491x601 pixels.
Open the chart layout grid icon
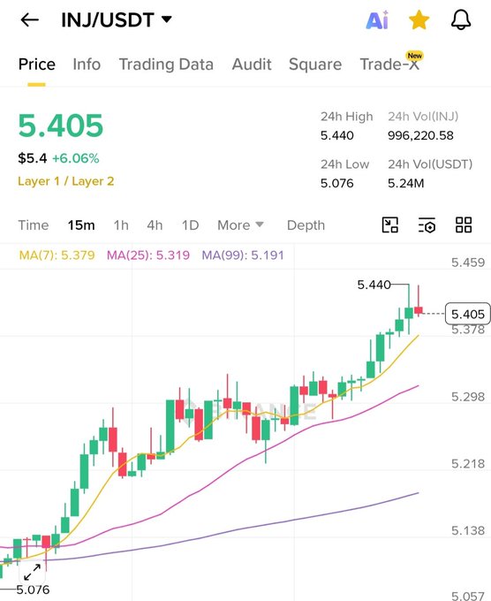464,224
